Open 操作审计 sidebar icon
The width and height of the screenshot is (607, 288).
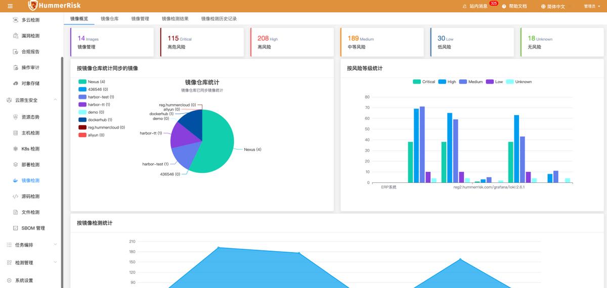(x=16, y=68)
